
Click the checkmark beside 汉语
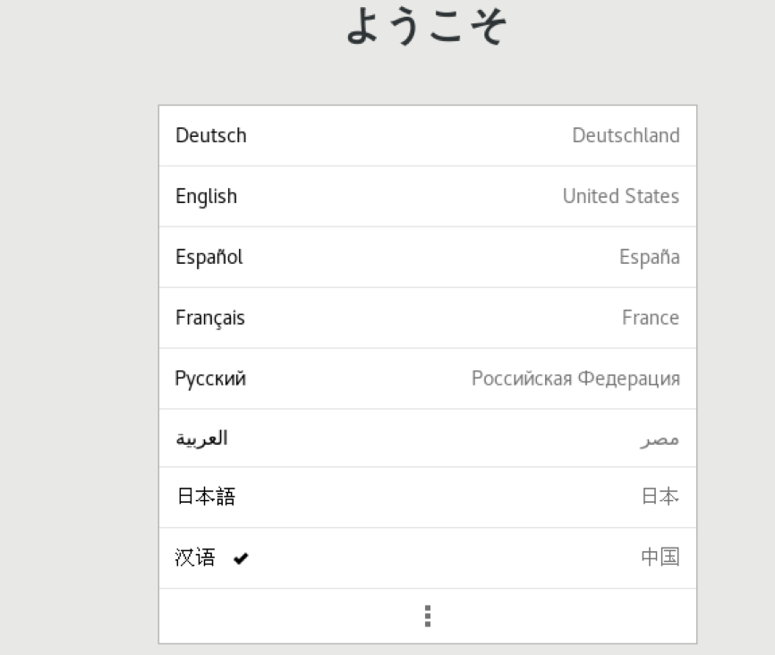click(240, 557)
